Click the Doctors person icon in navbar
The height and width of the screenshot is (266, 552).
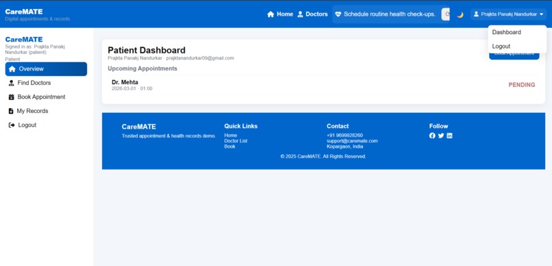[x=300, y=14]
